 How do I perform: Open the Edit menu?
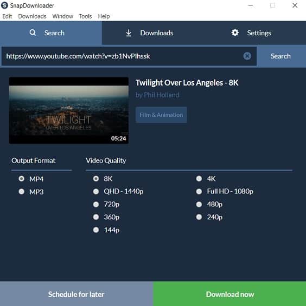[x=7, y=16]
